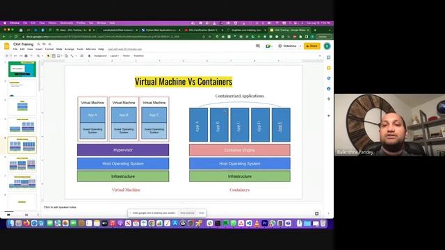The image size is (445, 250).
Task: Select the pink Container Engine block
Action: (x=239, y=150)
